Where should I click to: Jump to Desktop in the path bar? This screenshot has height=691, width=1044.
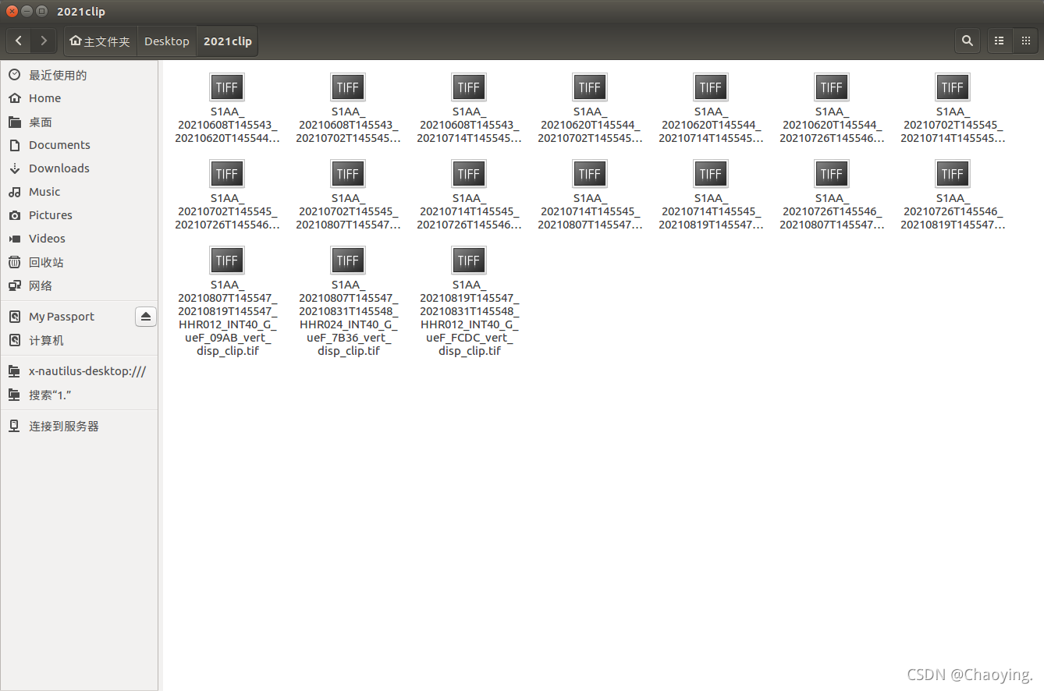167,41
